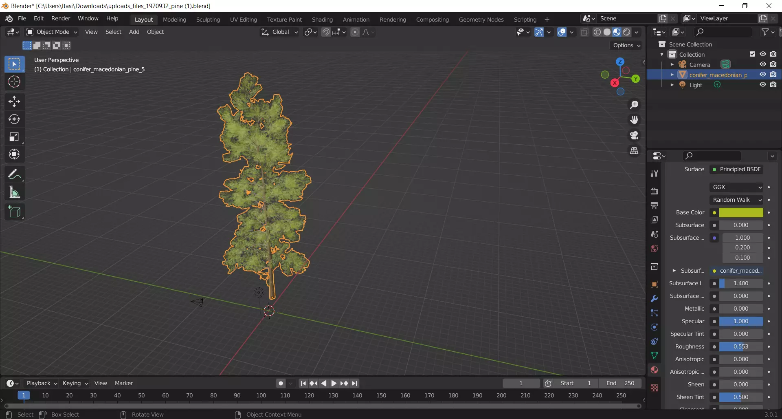Disable Light in renders camera icon
This screenshot has height=419, width=782.
point(773,85)
